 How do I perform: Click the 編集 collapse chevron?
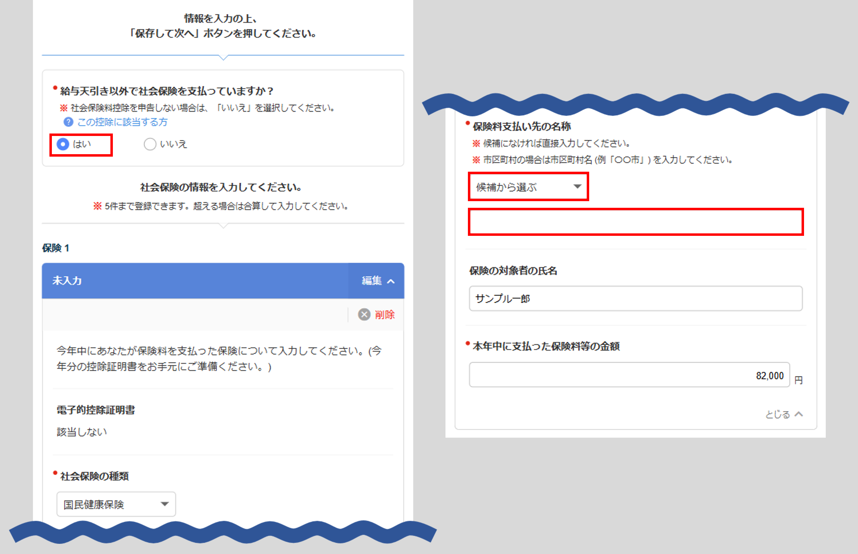point(391,281)
